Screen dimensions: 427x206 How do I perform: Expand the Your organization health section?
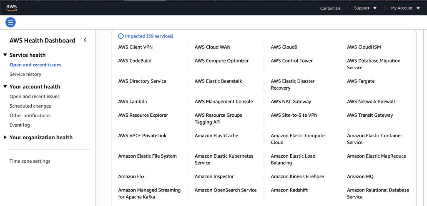[5, 137]
